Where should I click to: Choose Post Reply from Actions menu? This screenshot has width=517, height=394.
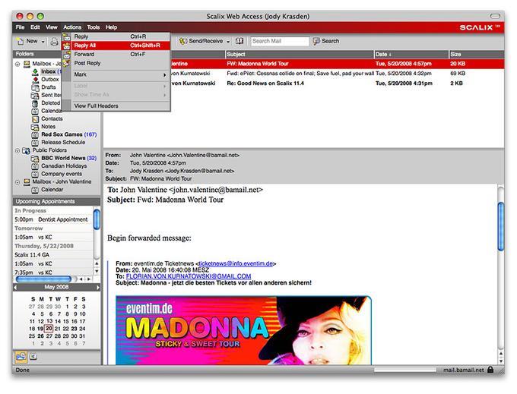(116, 63)
